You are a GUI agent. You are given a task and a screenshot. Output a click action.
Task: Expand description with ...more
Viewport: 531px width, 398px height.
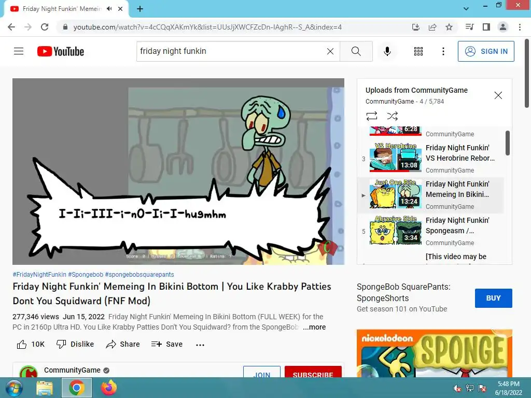[x=314, y=328]
